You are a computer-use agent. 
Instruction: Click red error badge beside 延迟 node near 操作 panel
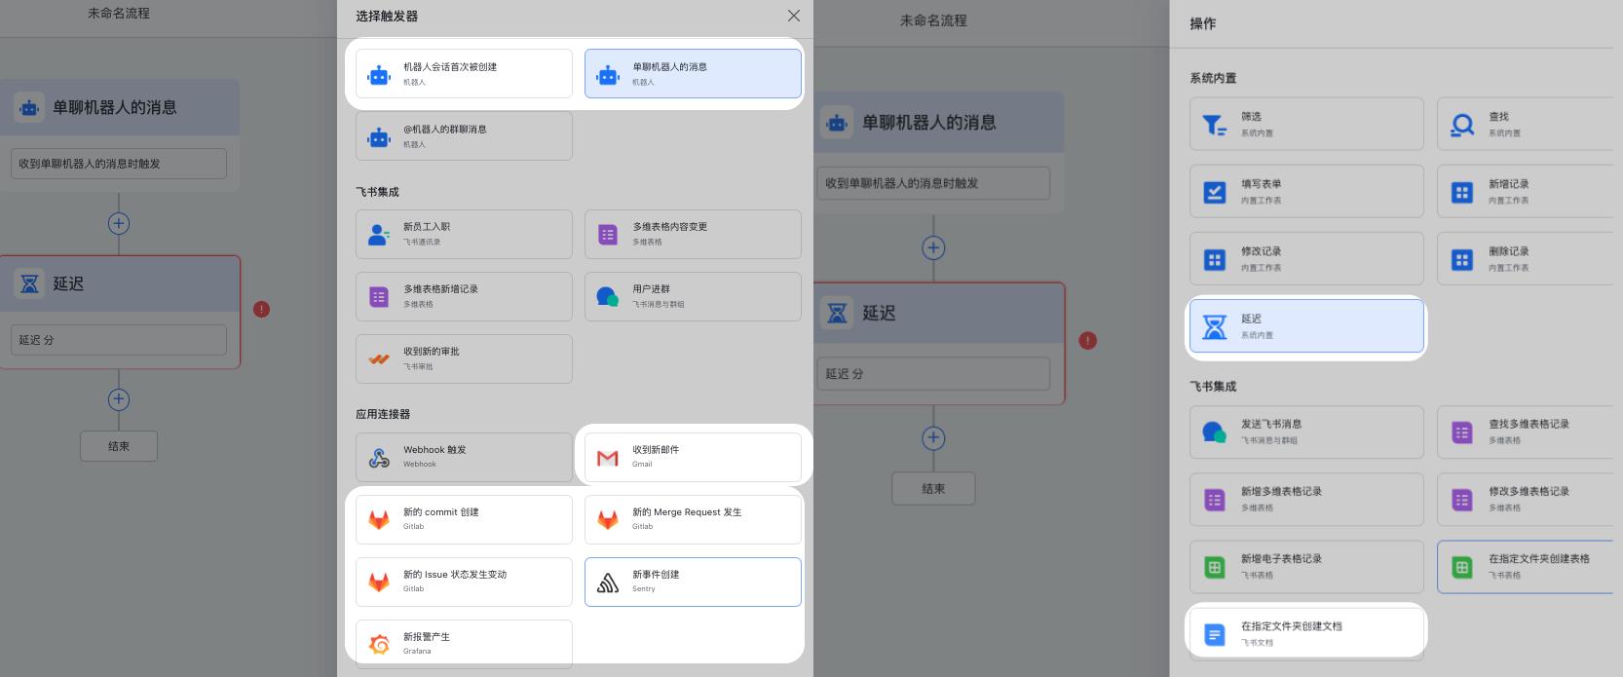tap(1088, 340)
